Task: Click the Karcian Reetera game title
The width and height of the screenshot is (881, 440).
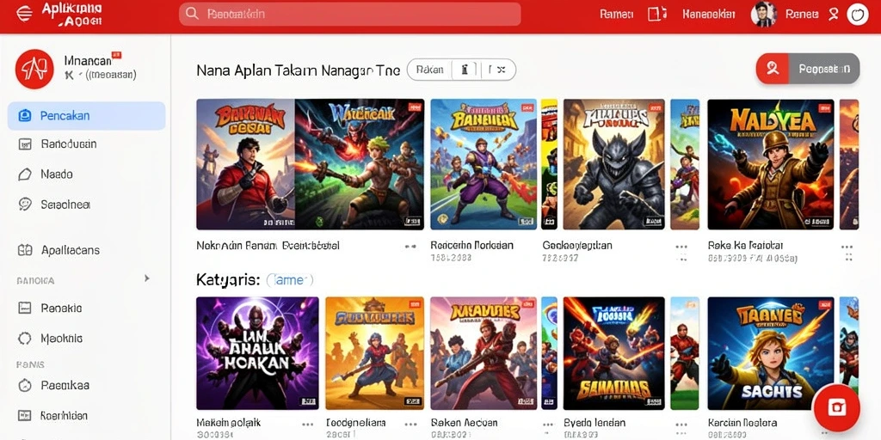Action: click(x=742, y=423)
